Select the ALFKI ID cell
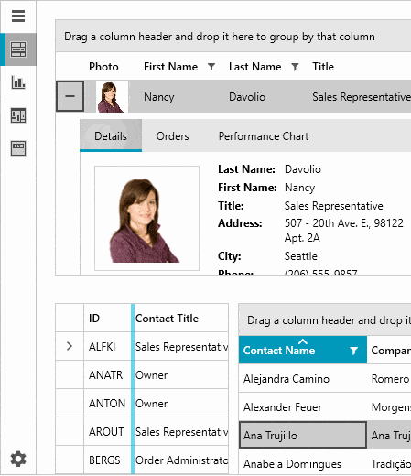 [107, 346]
